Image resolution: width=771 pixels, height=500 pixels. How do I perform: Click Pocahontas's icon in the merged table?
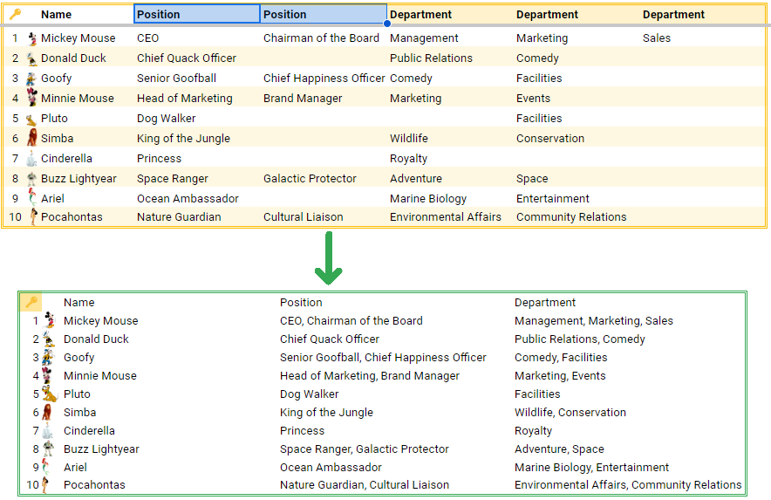44,485
